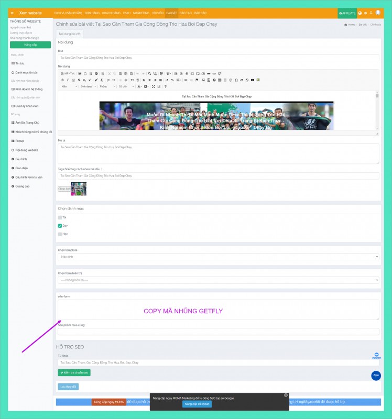
Task: Open the BÁO CÁO menu in top bar
Action: 200,13
